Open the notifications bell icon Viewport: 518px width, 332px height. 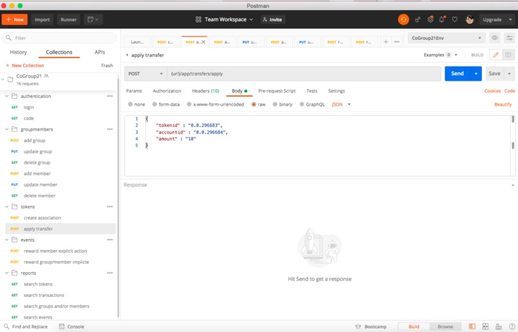(x=442, y=19)
